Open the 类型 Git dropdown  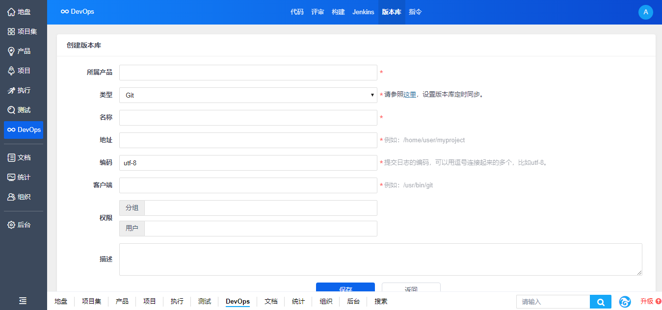[x=248, y=95]
